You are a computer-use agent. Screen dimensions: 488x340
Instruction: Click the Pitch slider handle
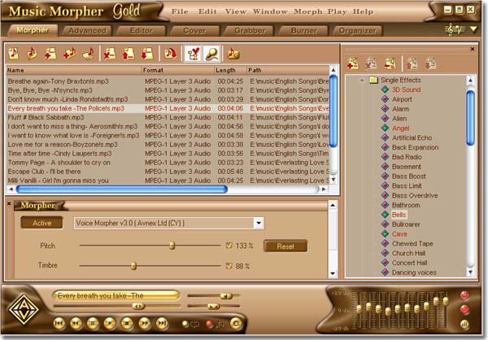(x=172, y=246)
